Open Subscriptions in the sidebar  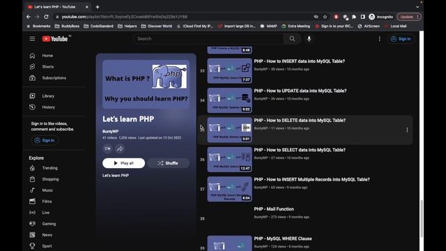point(54,77)
